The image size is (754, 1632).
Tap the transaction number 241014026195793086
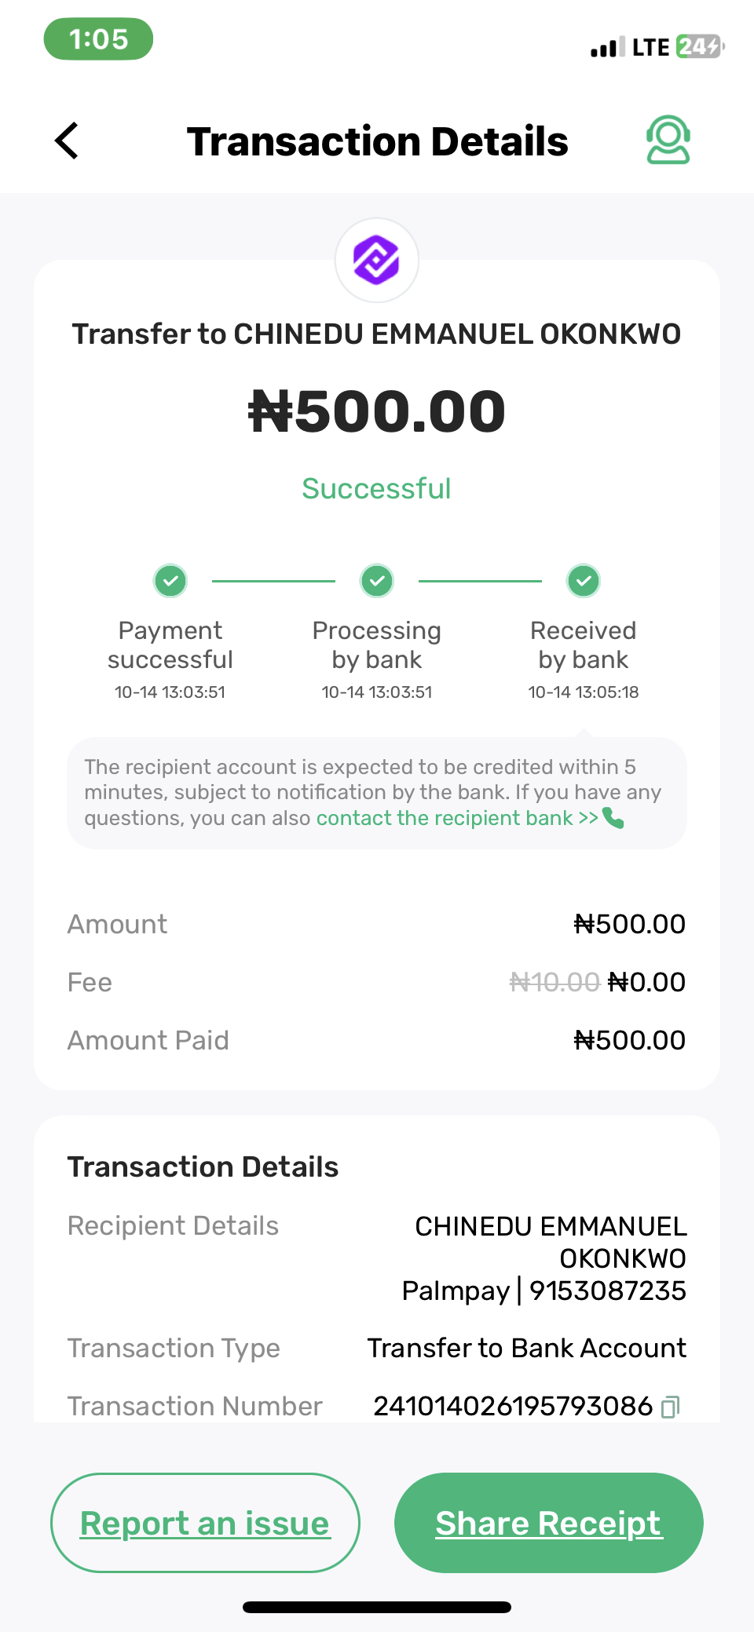[513, 1407]
